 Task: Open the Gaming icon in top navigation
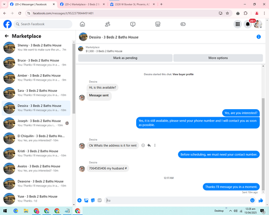click(x=183, y=24)
